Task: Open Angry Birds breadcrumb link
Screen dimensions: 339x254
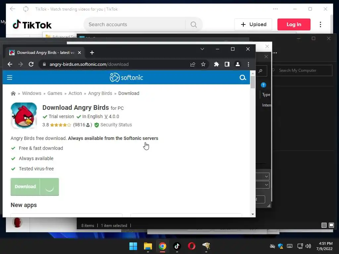Action: 100,93
